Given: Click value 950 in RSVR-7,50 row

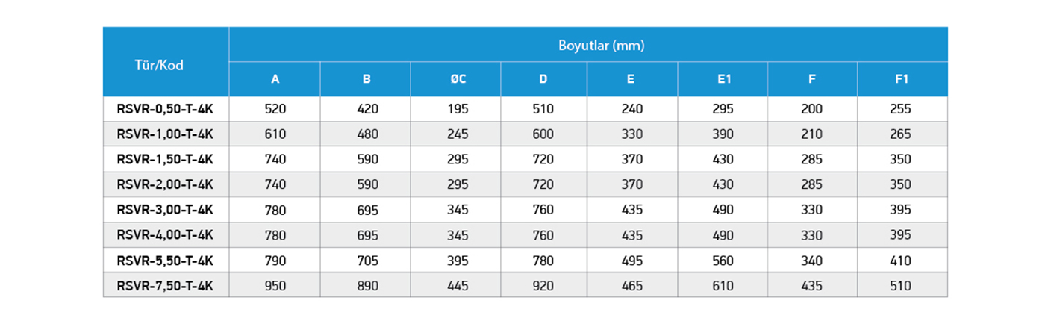Looking at the screenshot, I should click(x=275, y=285).
